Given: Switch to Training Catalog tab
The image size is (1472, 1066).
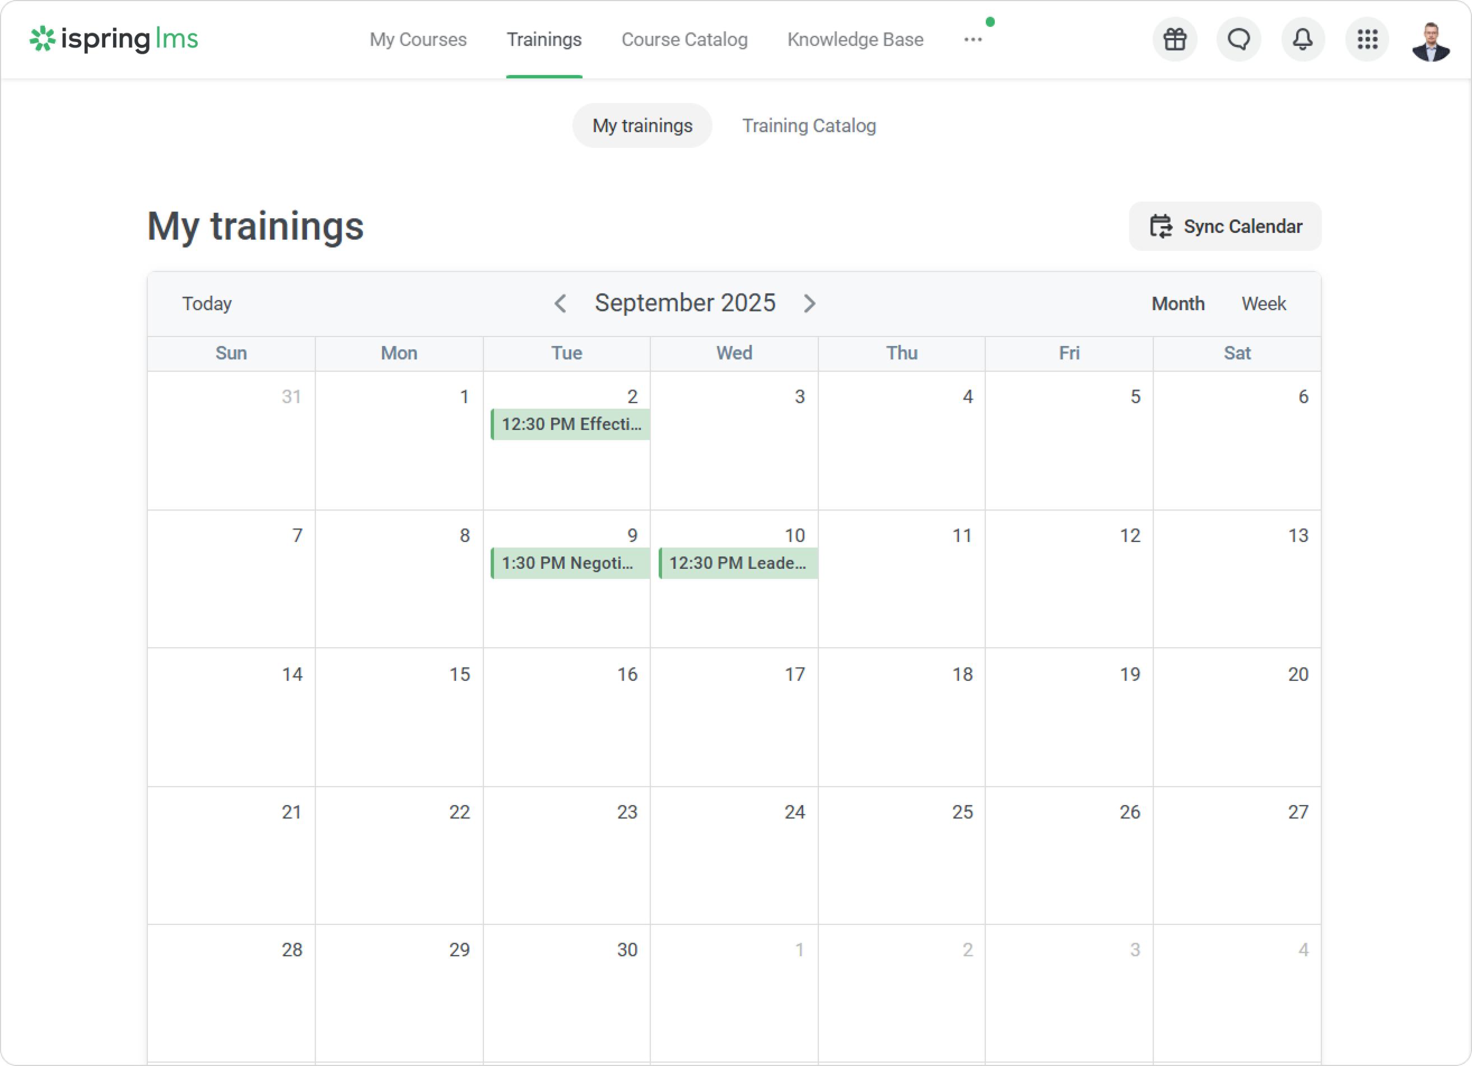Looking at the screenshot, I should tap(809, 125).
